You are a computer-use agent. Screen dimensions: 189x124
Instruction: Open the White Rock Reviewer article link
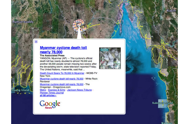(62, 79)
